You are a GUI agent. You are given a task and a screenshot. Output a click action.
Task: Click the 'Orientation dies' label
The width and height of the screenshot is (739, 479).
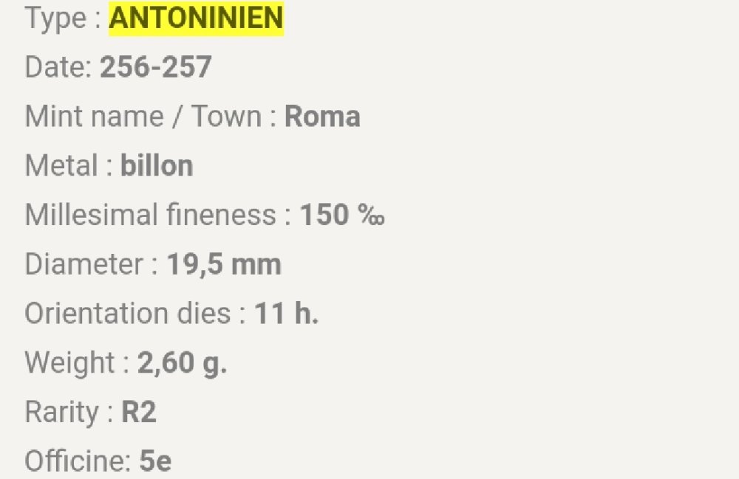[127, 314]
